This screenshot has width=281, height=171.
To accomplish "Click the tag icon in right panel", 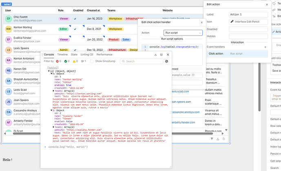I will (x=274, y=3).
